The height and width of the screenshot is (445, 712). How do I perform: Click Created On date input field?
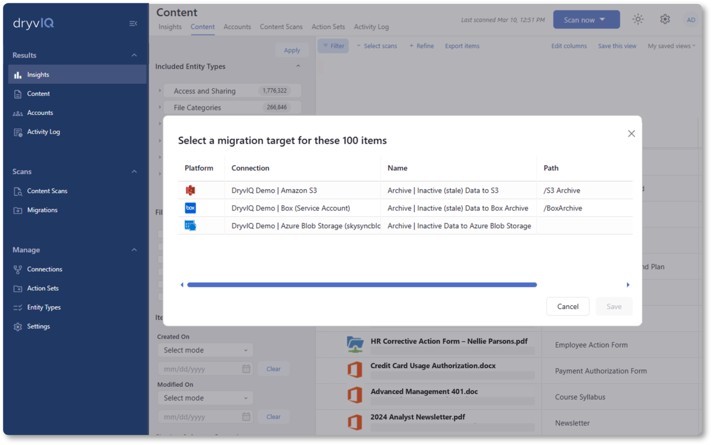coord(205,369)
